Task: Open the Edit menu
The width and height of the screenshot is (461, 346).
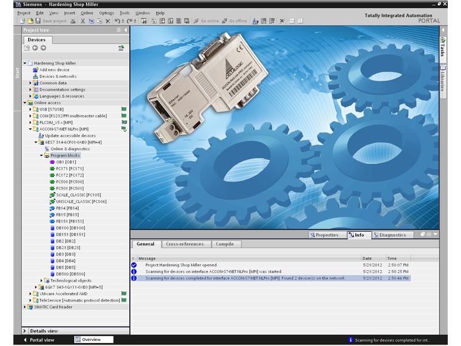Action: [x=40, y=13]
